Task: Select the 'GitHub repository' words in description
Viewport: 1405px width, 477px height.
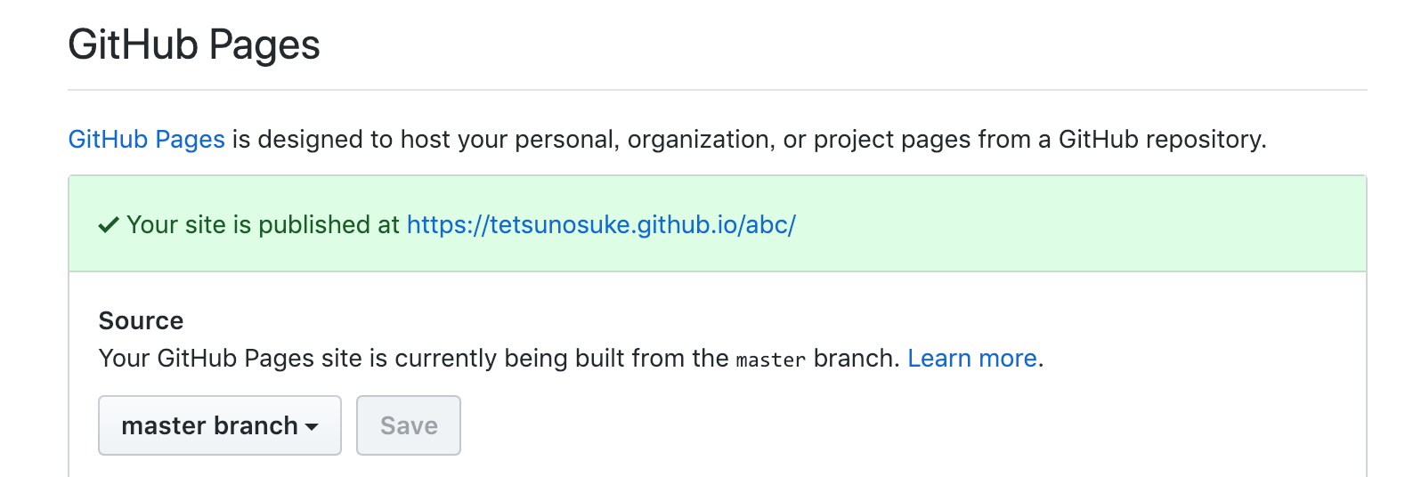Action: click(1162, 140)
